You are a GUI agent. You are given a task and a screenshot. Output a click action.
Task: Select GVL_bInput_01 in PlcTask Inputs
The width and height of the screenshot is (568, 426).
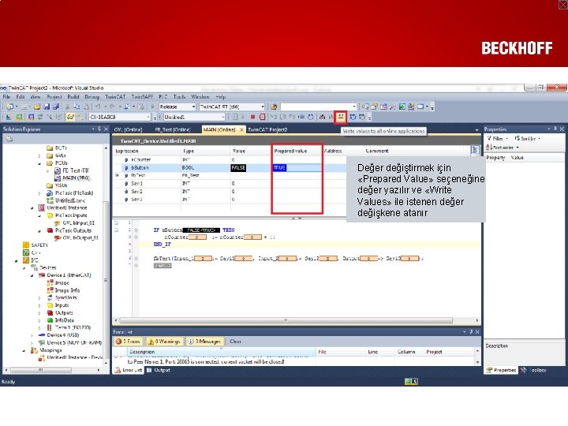coord(75,222)
